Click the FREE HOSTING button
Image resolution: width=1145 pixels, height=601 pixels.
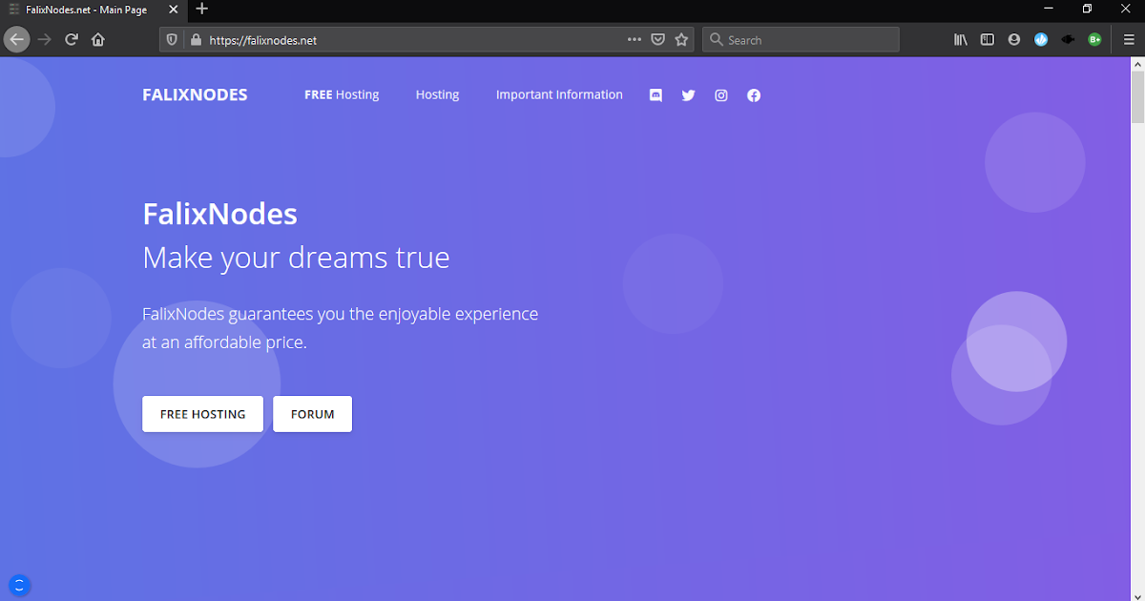pyautogui.click(x=202, y=414)
